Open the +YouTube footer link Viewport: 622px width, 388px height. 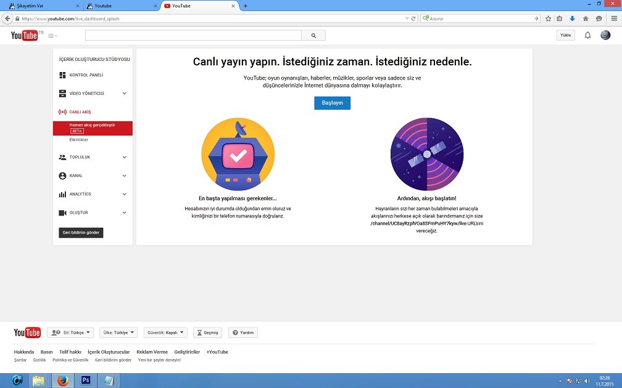[217, 352]
